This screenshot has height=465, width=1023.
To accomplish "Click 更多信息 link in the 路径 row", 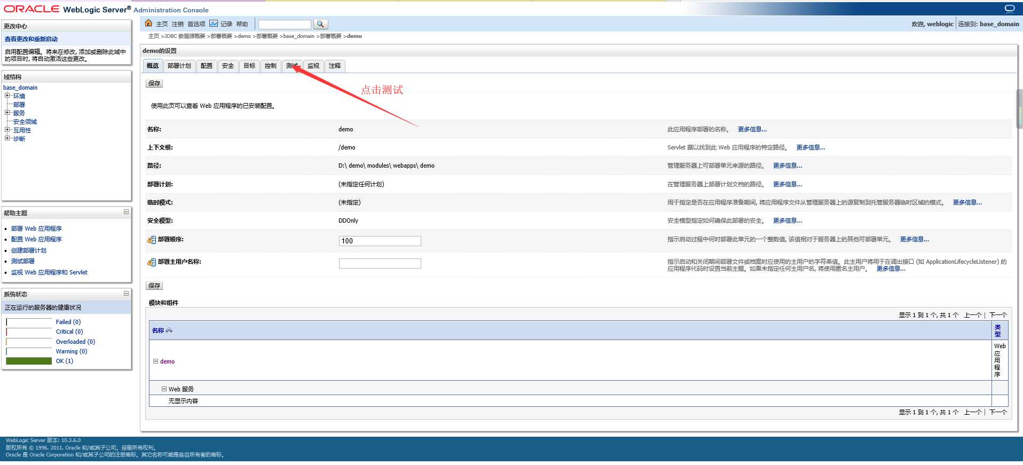I will tap(788, 165).
